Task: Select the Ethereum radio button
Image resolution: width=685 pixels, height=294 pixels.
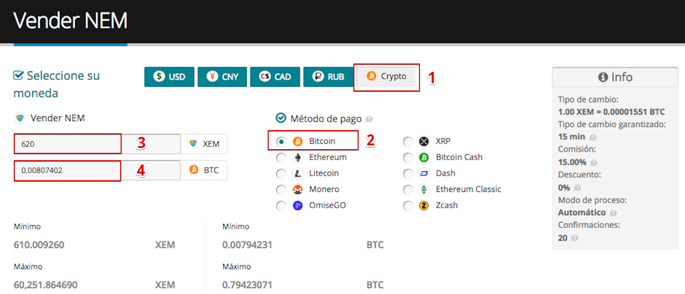Action: (281, 158)
